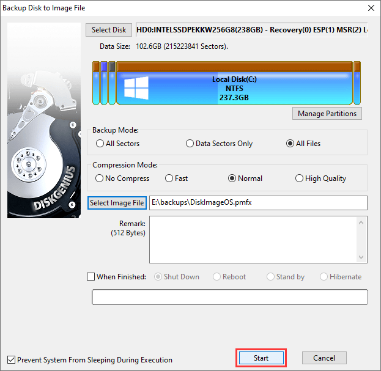Viewport: 381px width, 371px height.
Task: Choose the All Sectors backup mode
Action: (x=100, y=144)
